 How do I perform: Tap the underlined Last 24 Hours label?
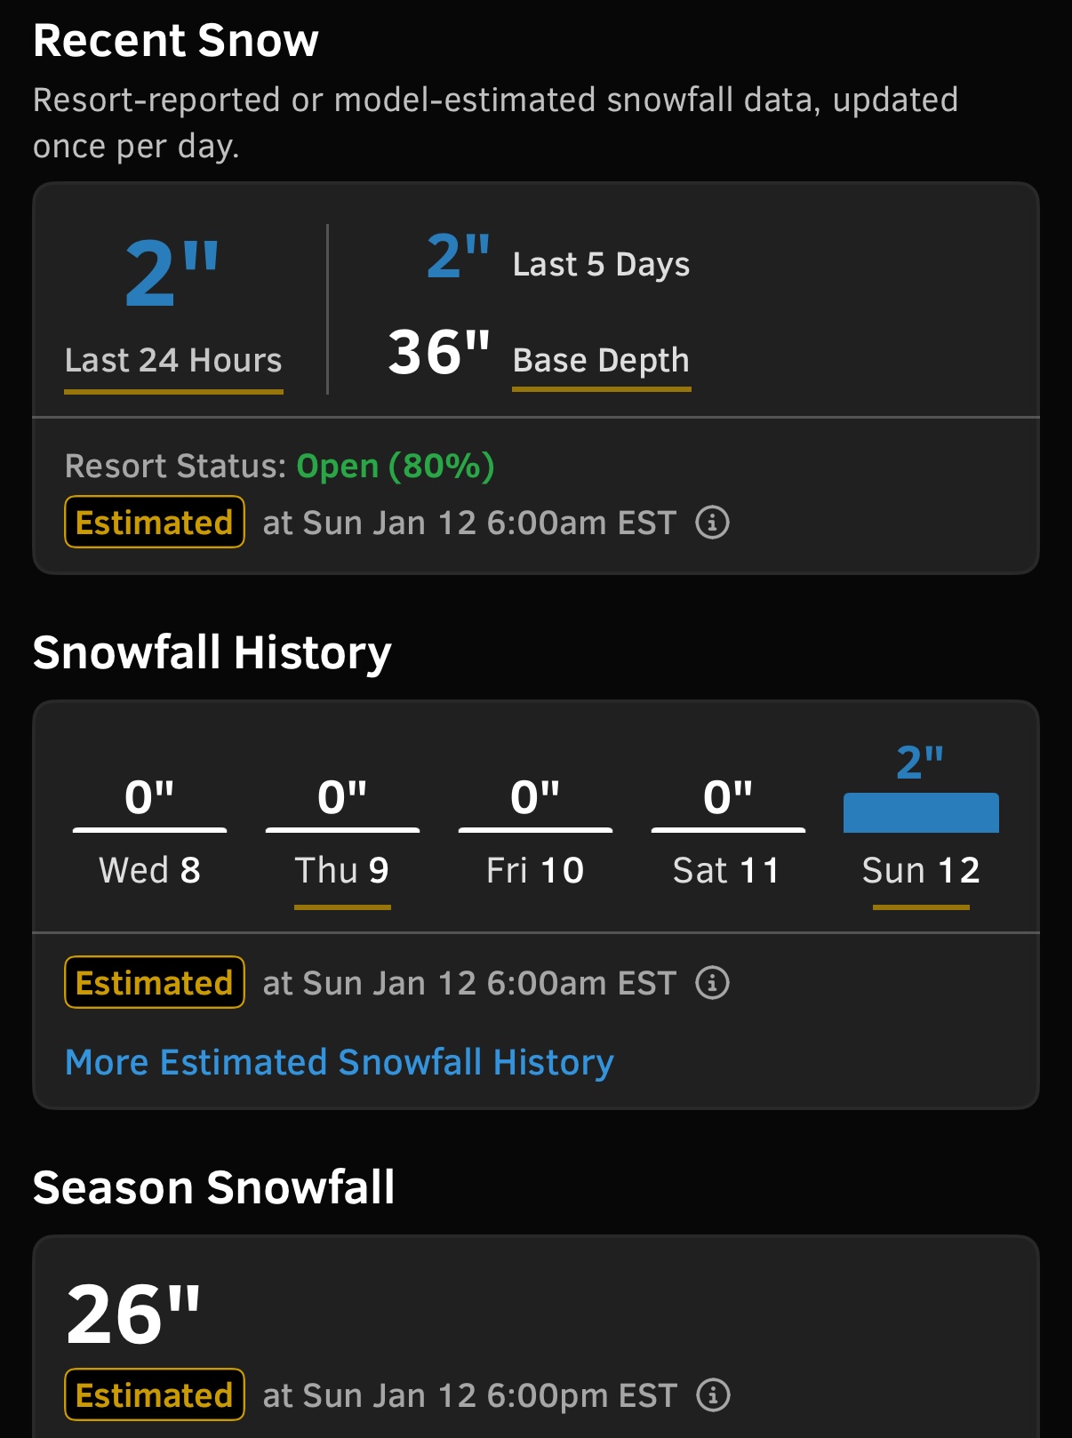tap(173, 362)
